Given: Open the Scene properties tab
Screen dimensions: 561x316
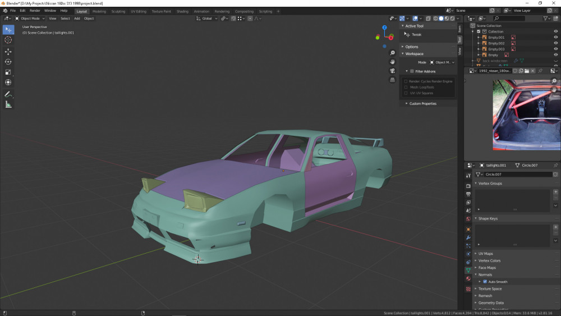Looking at the screenshot, I should pyautogui.click(x=468, y=211).
